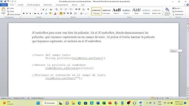The width and height of the screenshot is (189, 106).
Task: Apply the Título 1 style
Action: point(116,11)
